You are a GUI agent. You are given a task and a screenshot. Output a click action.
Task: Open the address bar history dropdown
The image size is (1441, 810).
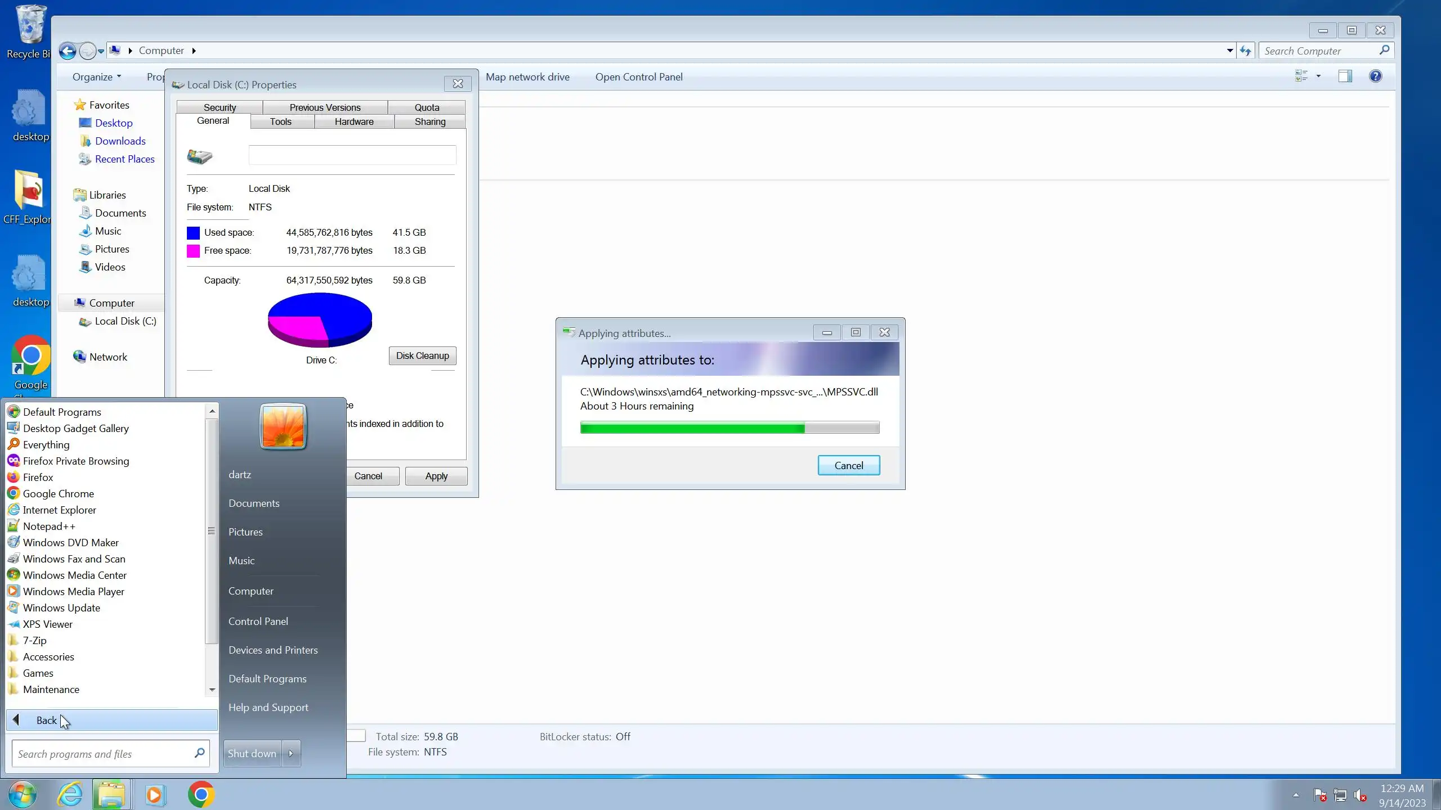pos(1229,51)
